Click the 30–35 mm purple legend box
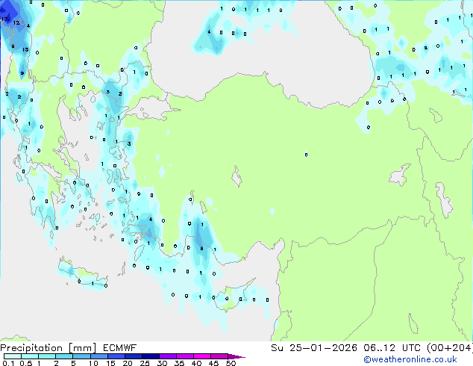 (x=168, y=356)
